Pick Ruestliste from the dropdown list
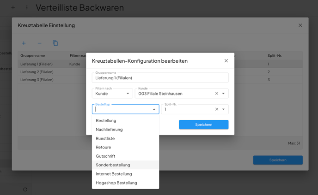This screenshot has height=195, width=318. coord(125,138)
